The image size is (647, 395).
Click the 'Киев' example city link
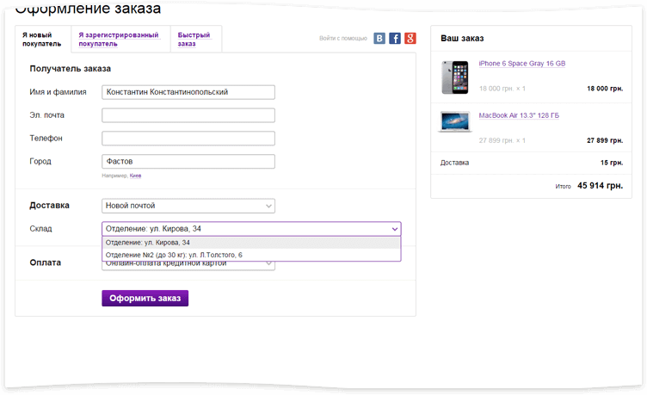[135, 176]
